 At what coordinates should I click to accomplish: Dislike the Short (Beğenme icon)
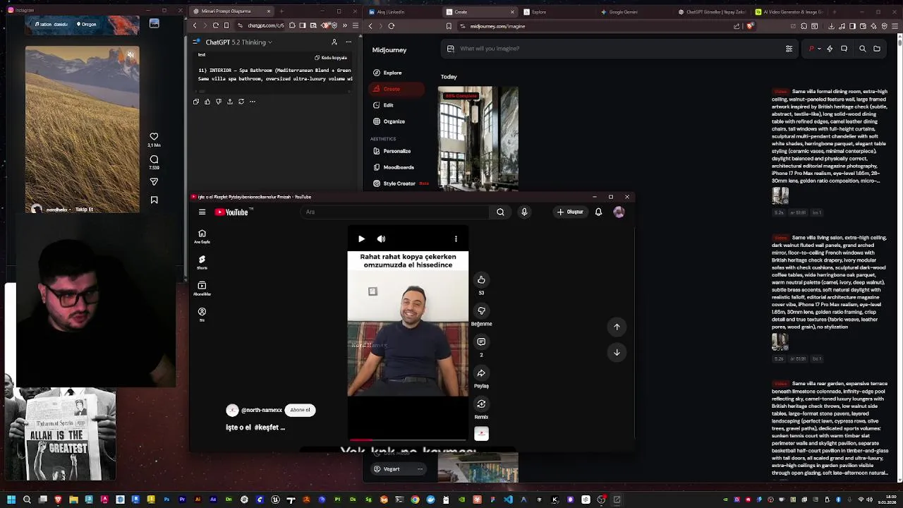tap(481, 311)
